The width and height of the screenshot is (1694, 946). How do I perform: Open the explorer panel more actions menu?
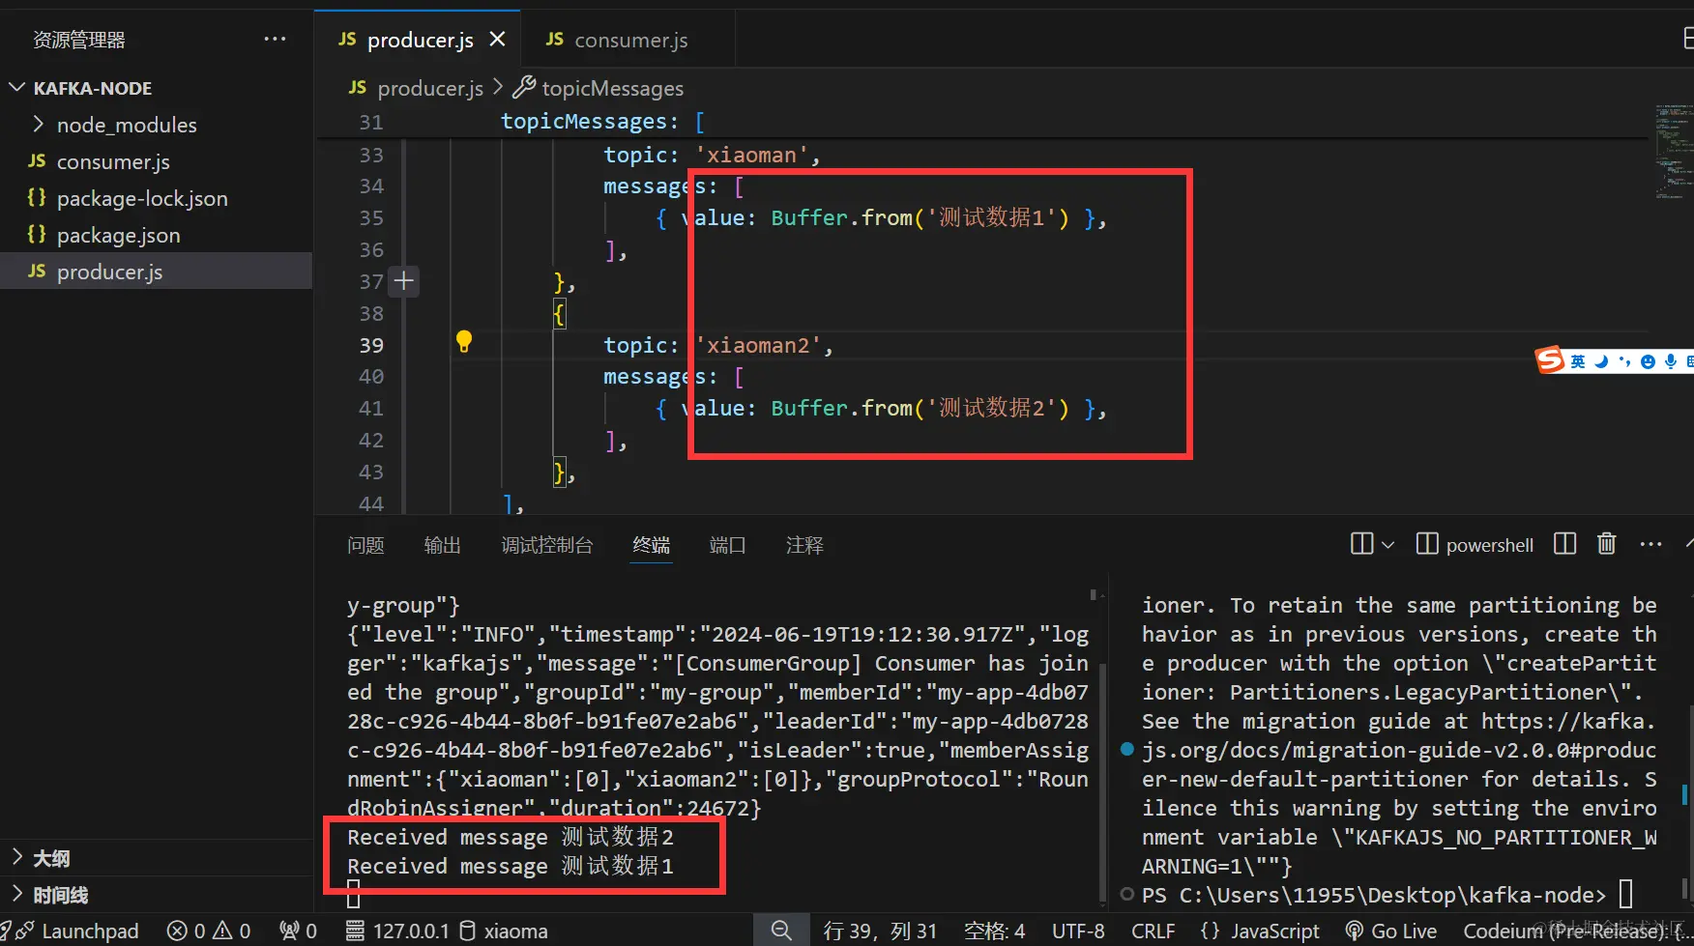pos(275,40)
